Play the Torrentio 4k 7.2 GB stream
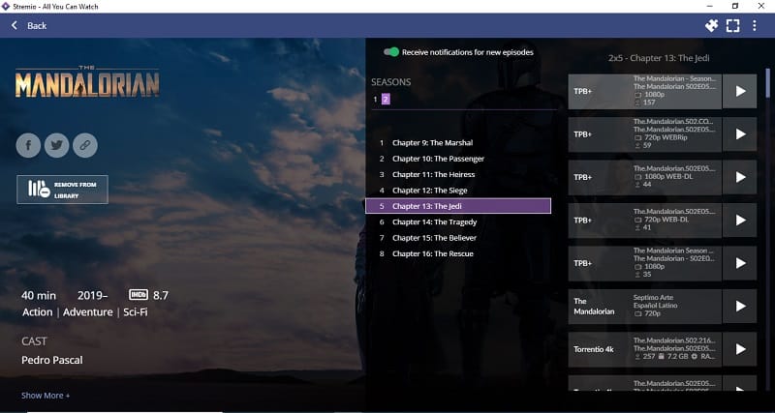The width and height of the screenshot is (775, 413). coord(740,349)
